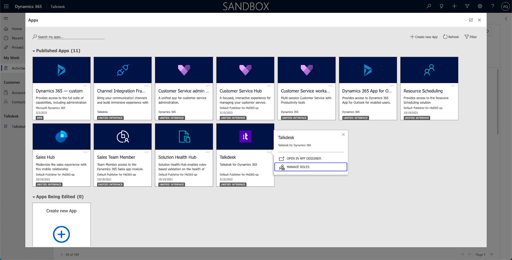Click the Search my apps field
Viewport: 512px width, 260px height.
click(69, 37)
